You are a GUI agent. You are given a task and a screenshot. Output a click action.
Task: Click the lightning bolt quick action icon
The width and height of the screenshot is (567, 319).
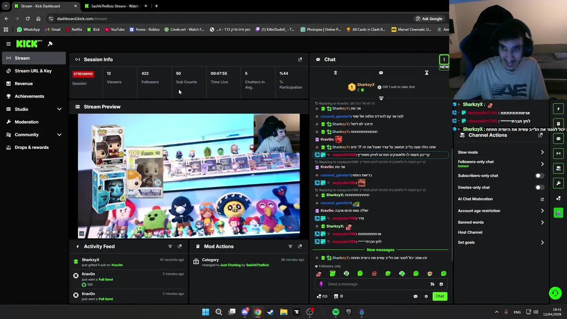[x=559, y=109]
